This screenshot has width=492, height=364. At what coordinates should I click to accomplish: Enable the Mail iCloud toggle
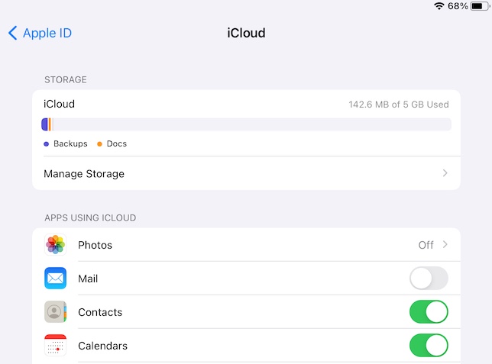(x=429, y=278)
